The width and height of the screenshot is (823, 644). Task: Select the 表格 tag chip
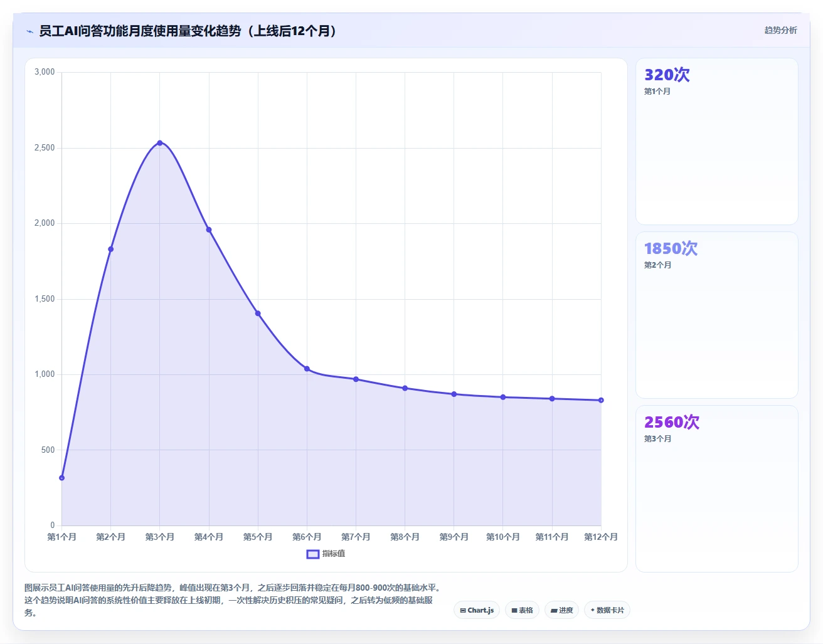522,610
